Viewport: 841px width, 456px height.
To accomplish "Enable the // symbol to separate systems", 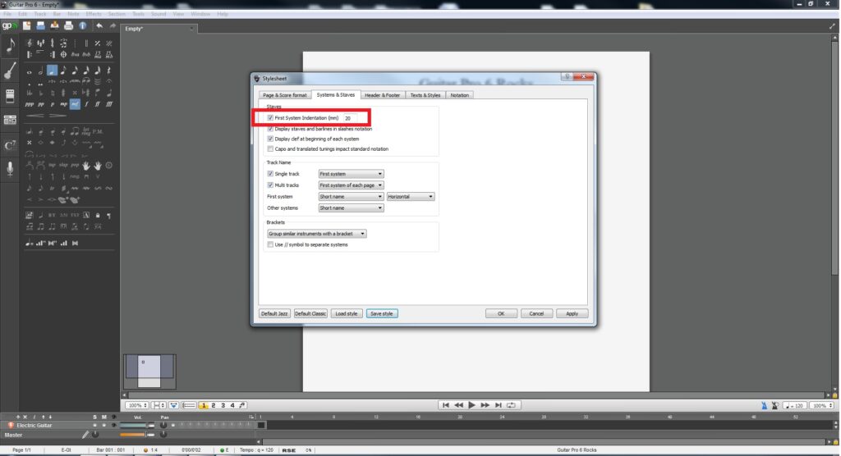I will click(x=270, y=244).
